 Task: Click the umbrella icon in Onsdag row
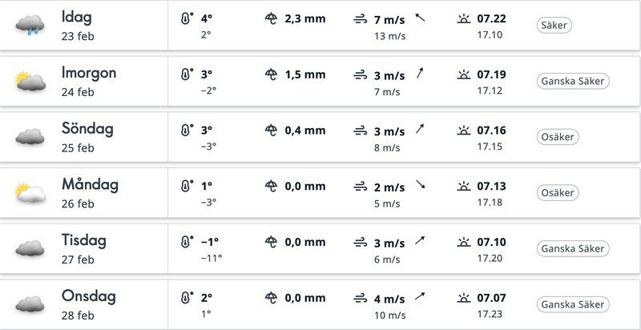pos(271,298)
